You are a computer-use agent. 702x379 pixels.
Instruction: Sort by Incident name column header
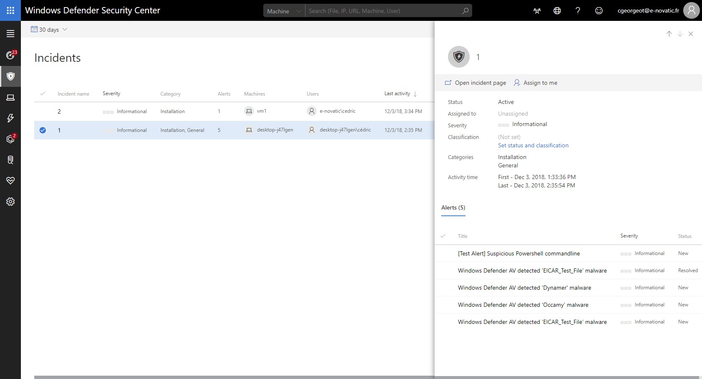click(x=74, y=94)
